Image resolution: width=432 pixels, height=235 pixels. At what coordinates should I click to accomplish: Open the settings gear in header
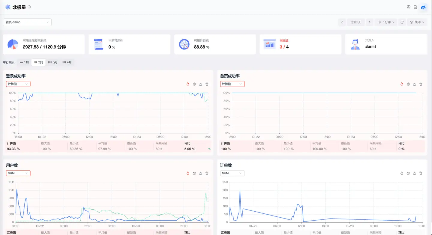coord(408,7)
